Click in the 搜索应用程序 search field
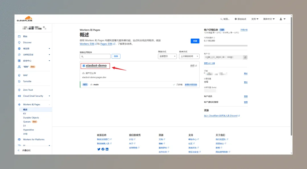Image resolution: width=307 pixels, height=169 pixels. (95, 56)
